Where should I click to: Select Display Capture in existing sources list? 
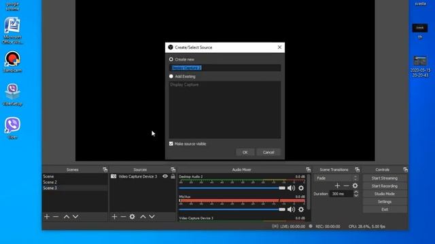click(x=184, y=85)
